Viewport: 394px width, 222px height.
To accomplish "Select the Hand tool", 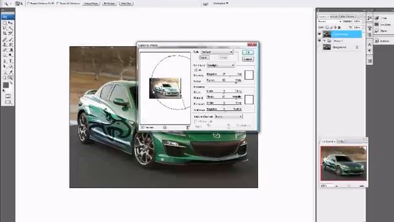I will pos(4,78).
